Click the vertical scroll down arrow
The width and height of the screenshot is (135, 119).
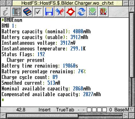pyautogui.click(x=132, y=110)
